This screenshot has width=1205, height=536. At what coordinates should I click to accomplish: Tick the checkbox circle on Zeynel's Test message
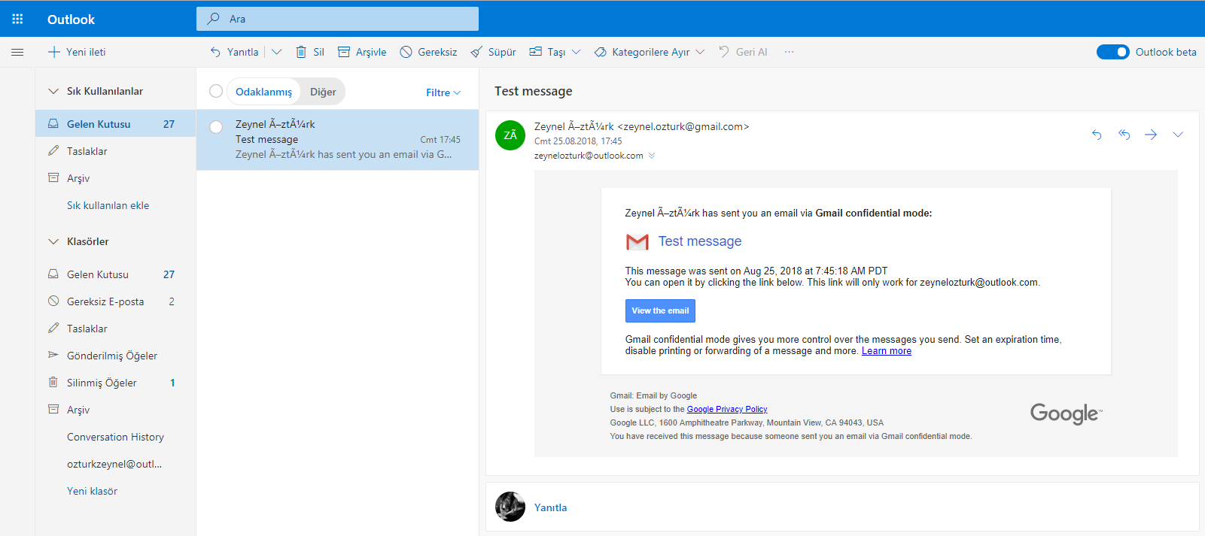point(216,127)
